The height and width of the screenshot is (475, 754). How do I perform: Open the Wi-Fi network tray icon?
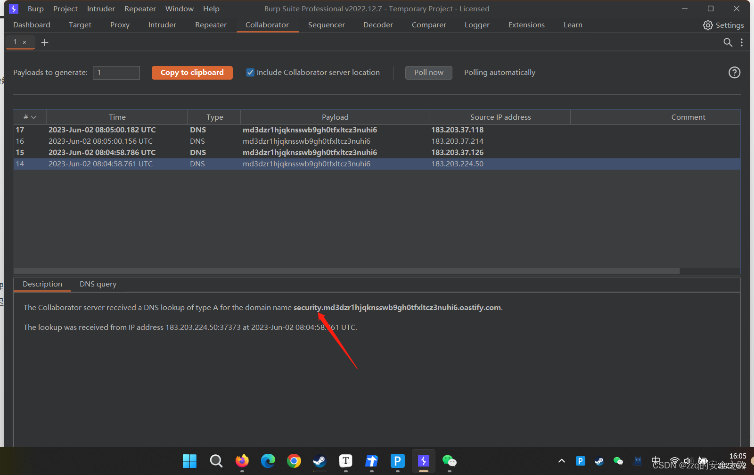tap(675, 461)
